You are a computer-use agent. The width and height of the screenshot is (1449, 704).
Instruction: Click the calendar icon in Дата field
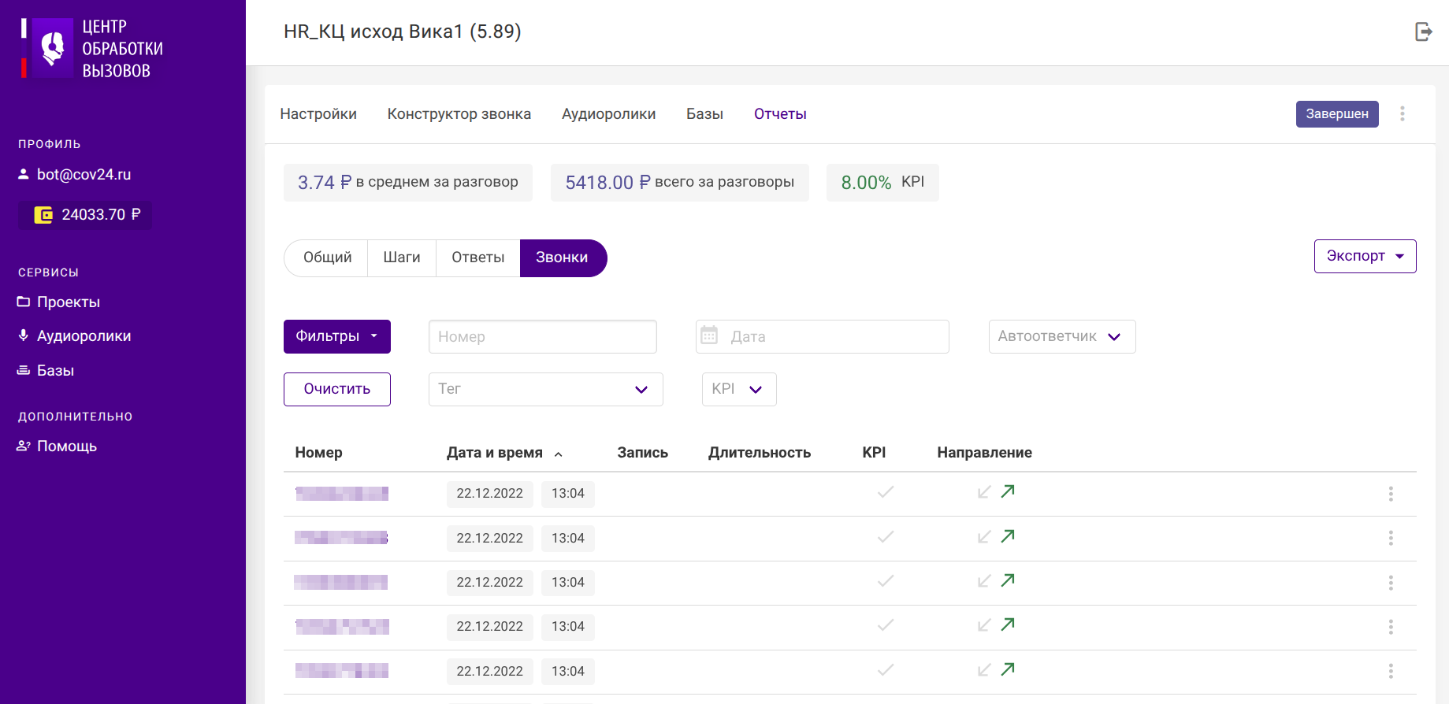[709, 335]
